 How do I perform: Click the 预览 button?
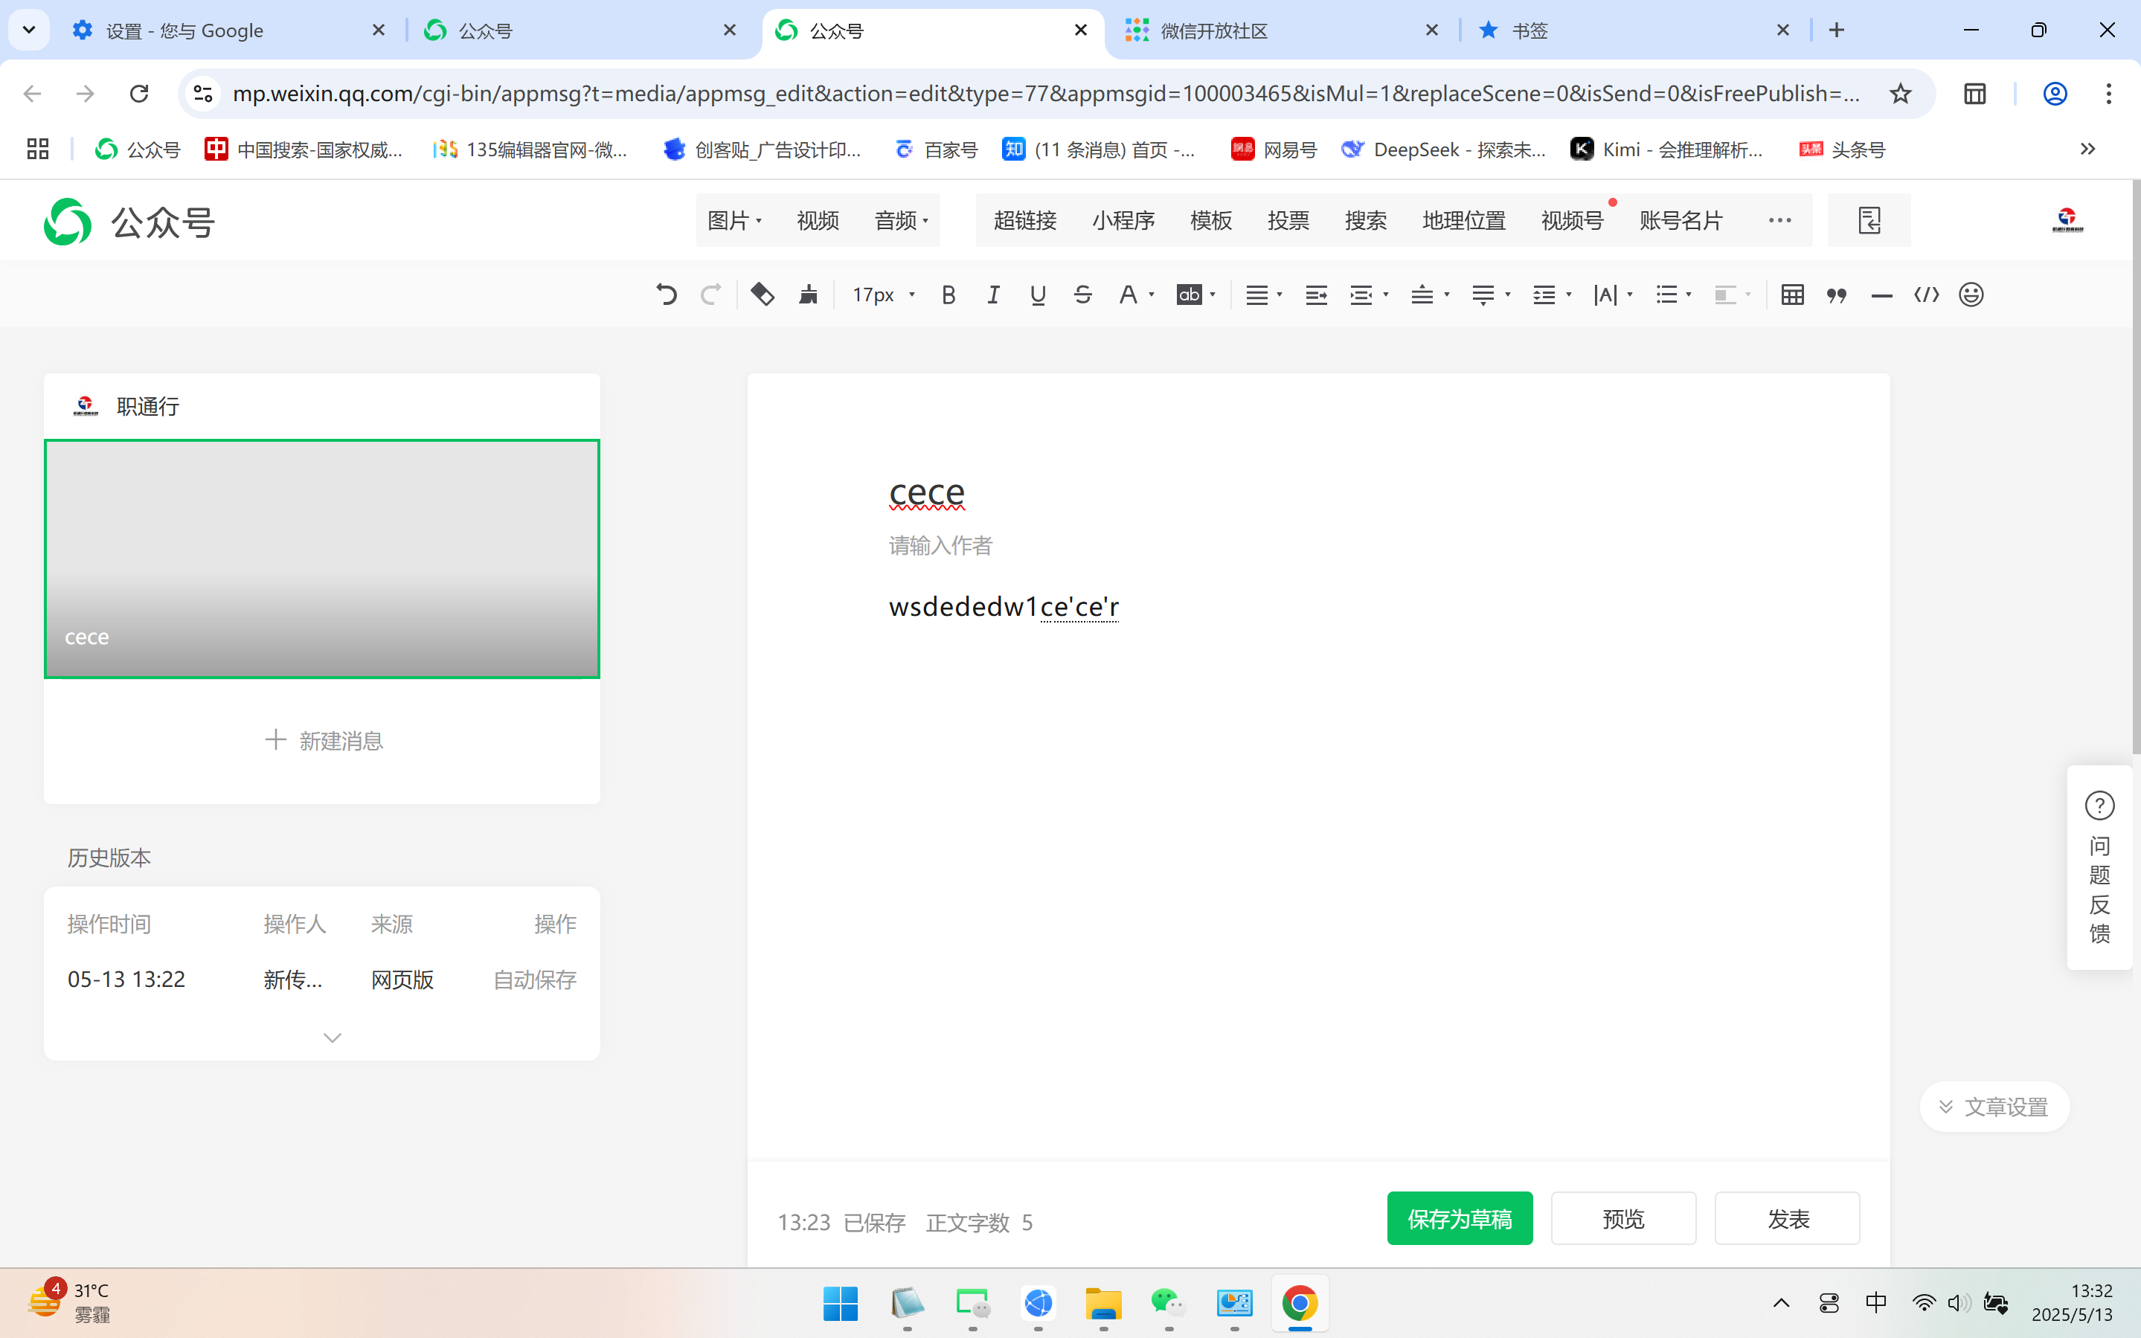pos(1622,1218)
